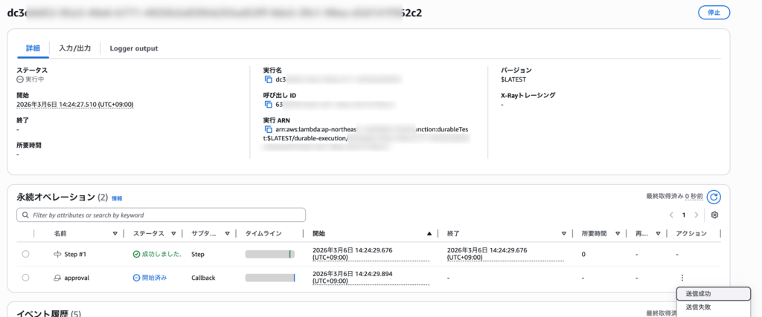Click the 停止 button

pyautogui.click(x=714, y=12)
